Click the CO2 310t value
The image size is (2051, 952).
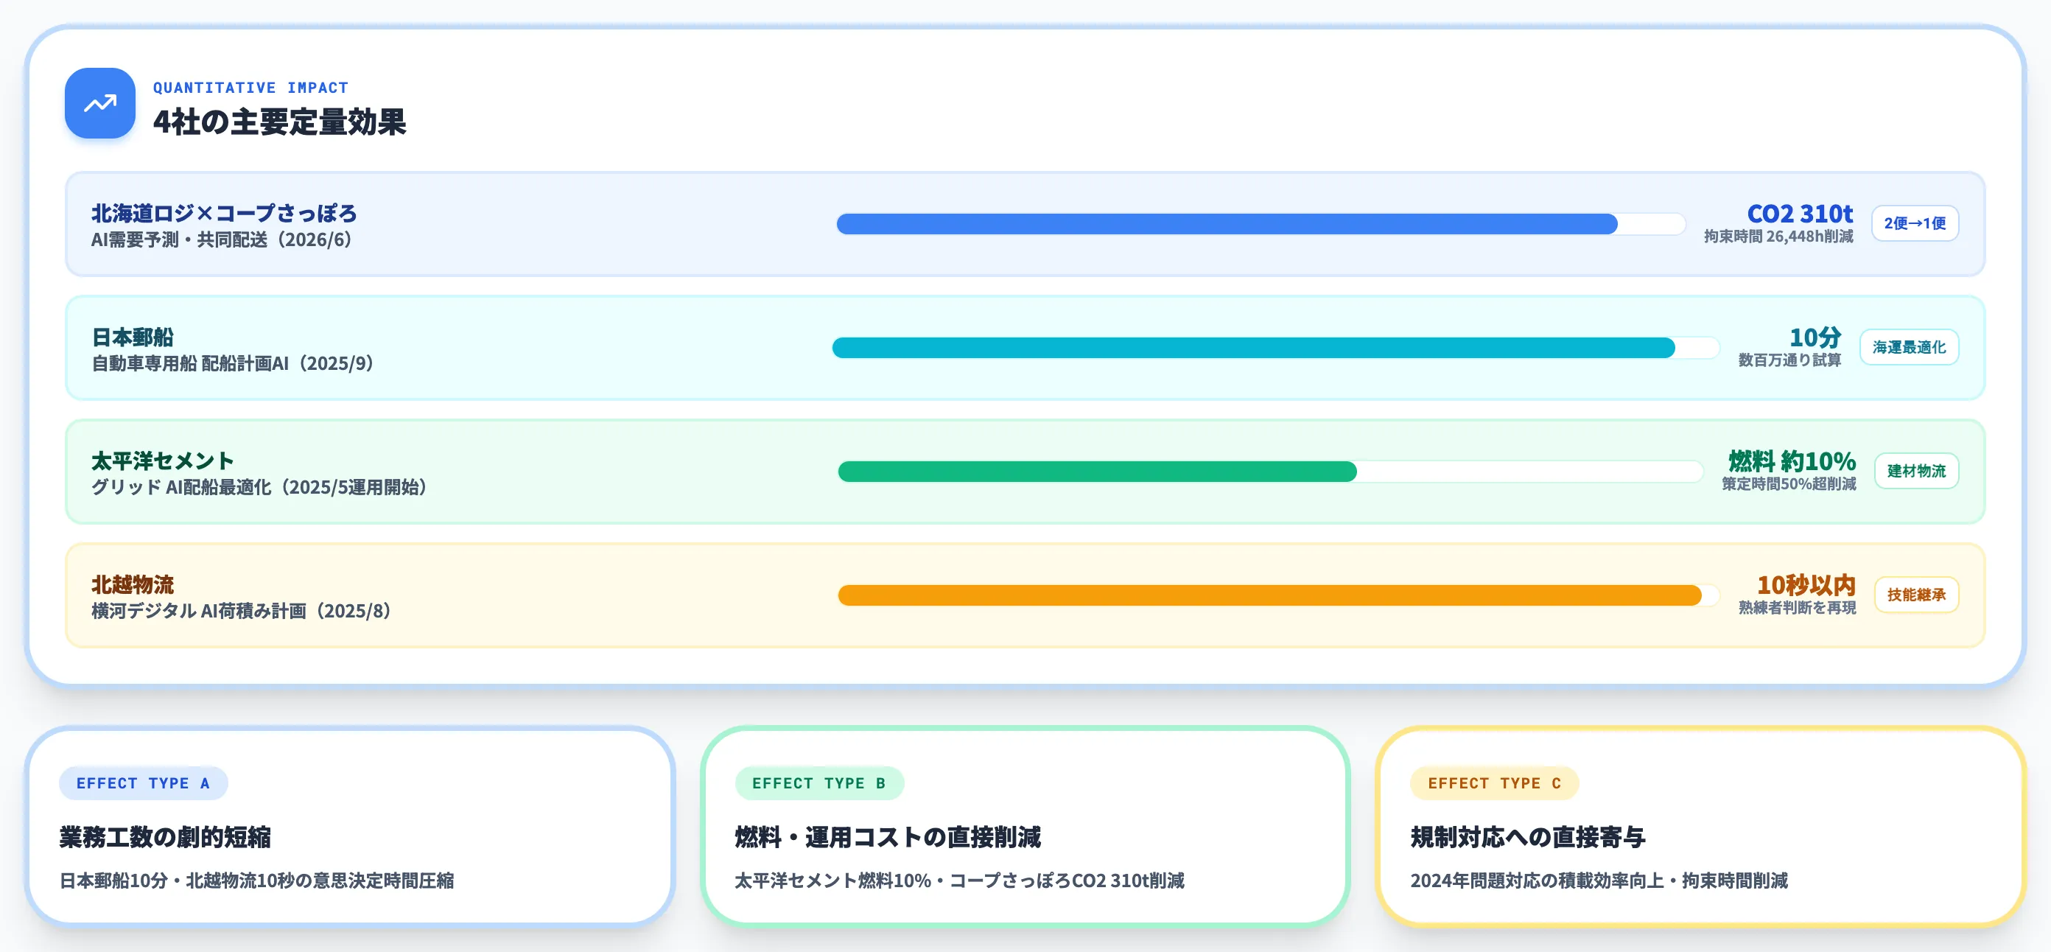(1799, 214)
